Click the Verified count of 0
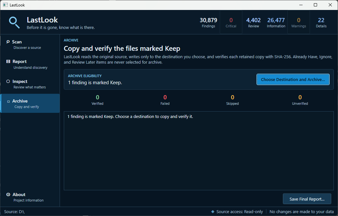This screenshot has height=216, width=338. pos(97,97)
